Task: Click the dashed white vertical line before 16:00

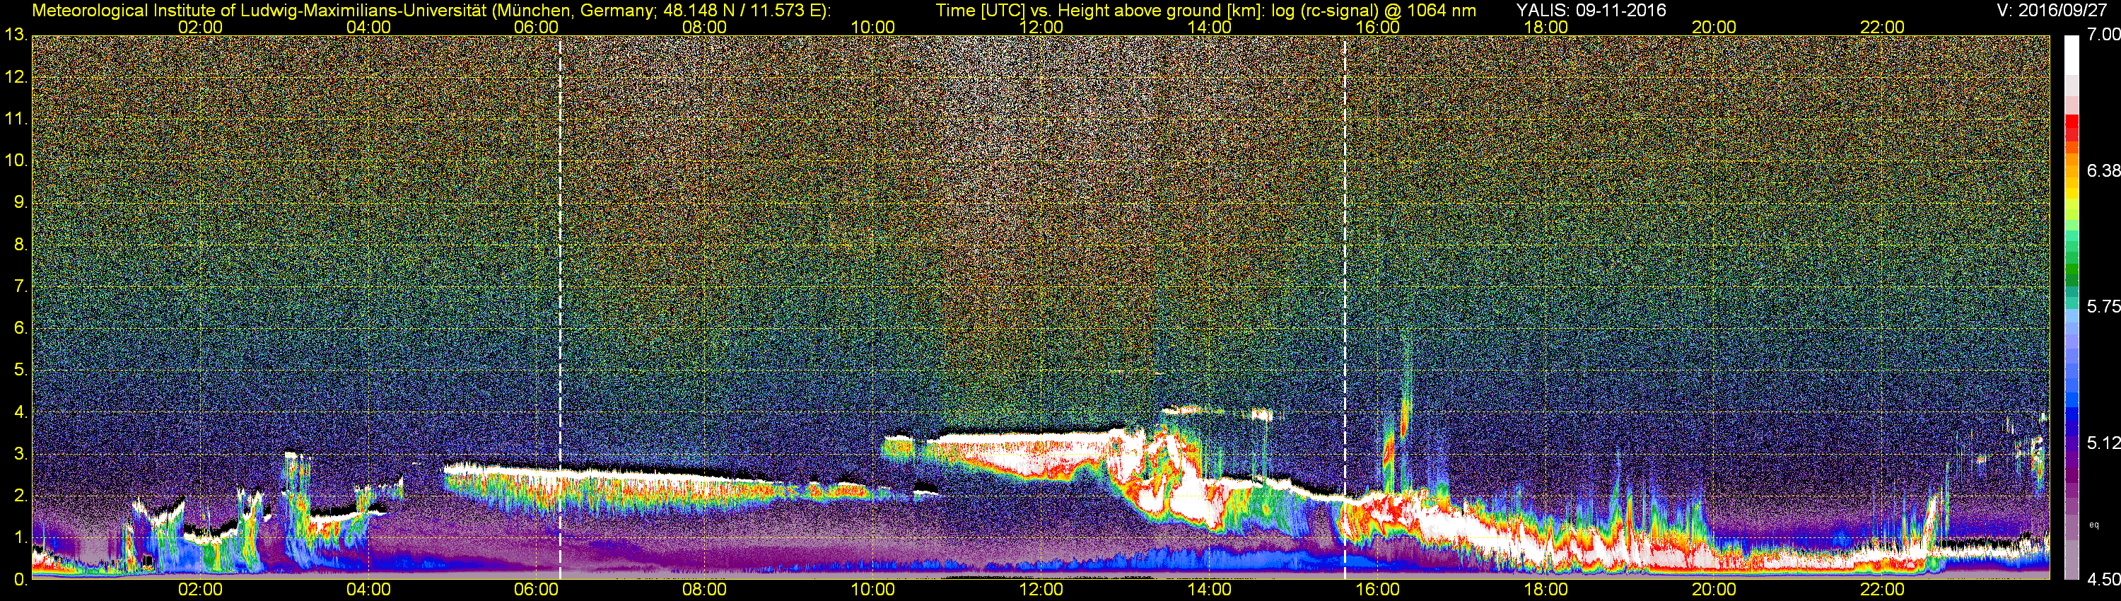Action: point(1345,307)
